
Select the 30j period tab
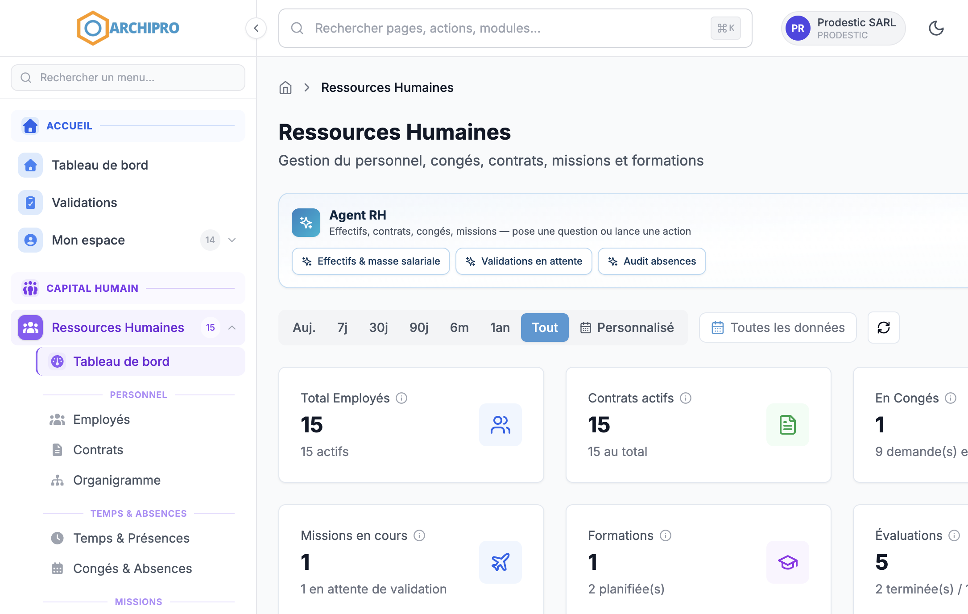(x=378, y=328)
